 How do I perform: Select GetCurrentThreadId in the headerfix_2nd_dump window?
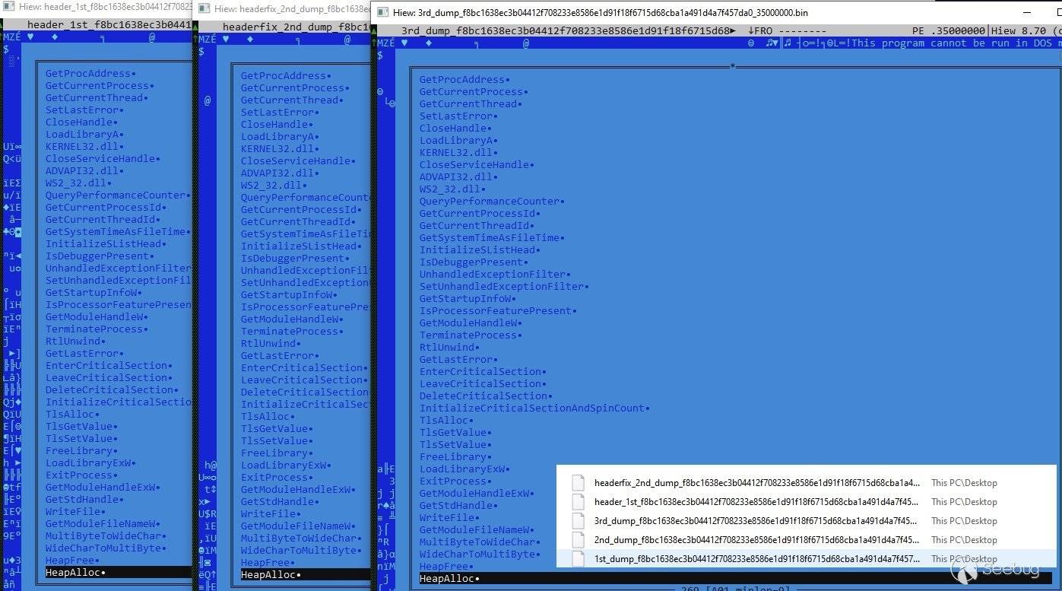point(299,222)
